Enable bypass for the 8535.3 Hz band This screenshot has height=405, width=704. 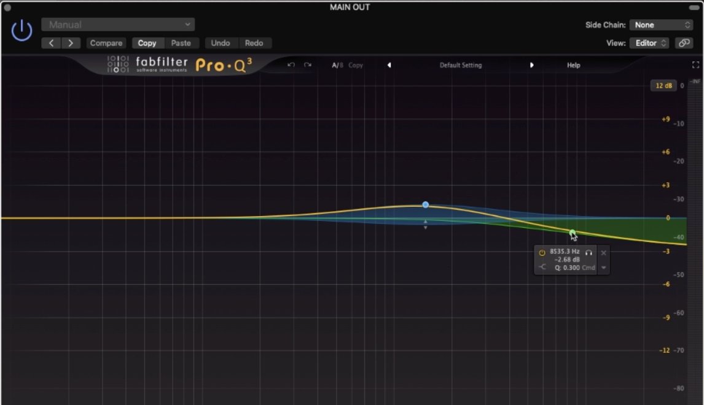click(x=543, y=253)
